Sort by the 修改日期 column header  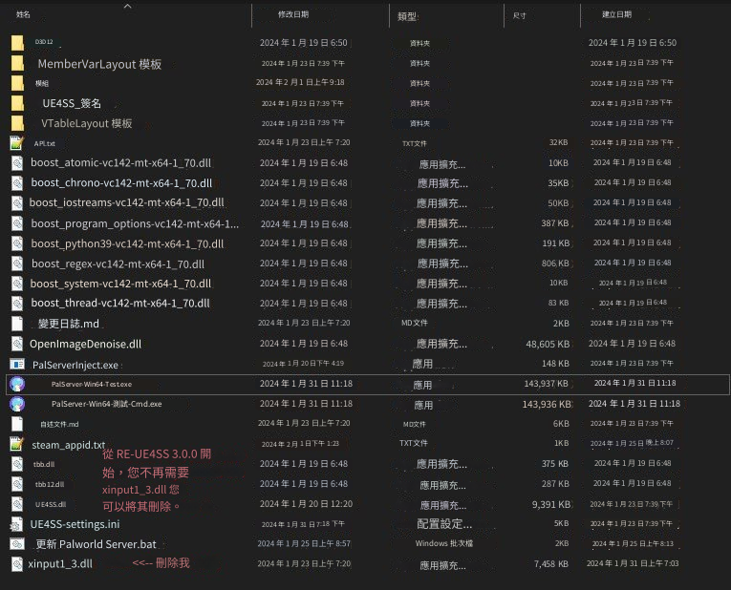[293, 14]
